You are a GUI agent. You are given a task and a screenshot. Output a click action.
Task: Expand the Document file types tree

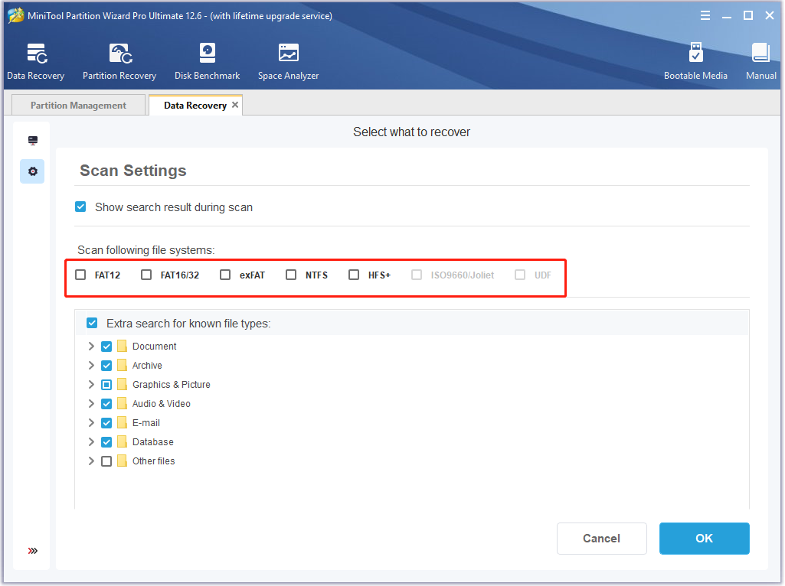(x=91, y=347)
